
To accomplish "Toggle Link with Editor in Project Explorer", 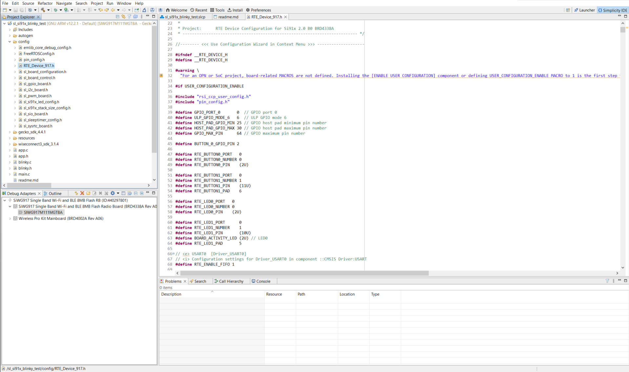I will [x=123, y=17].
